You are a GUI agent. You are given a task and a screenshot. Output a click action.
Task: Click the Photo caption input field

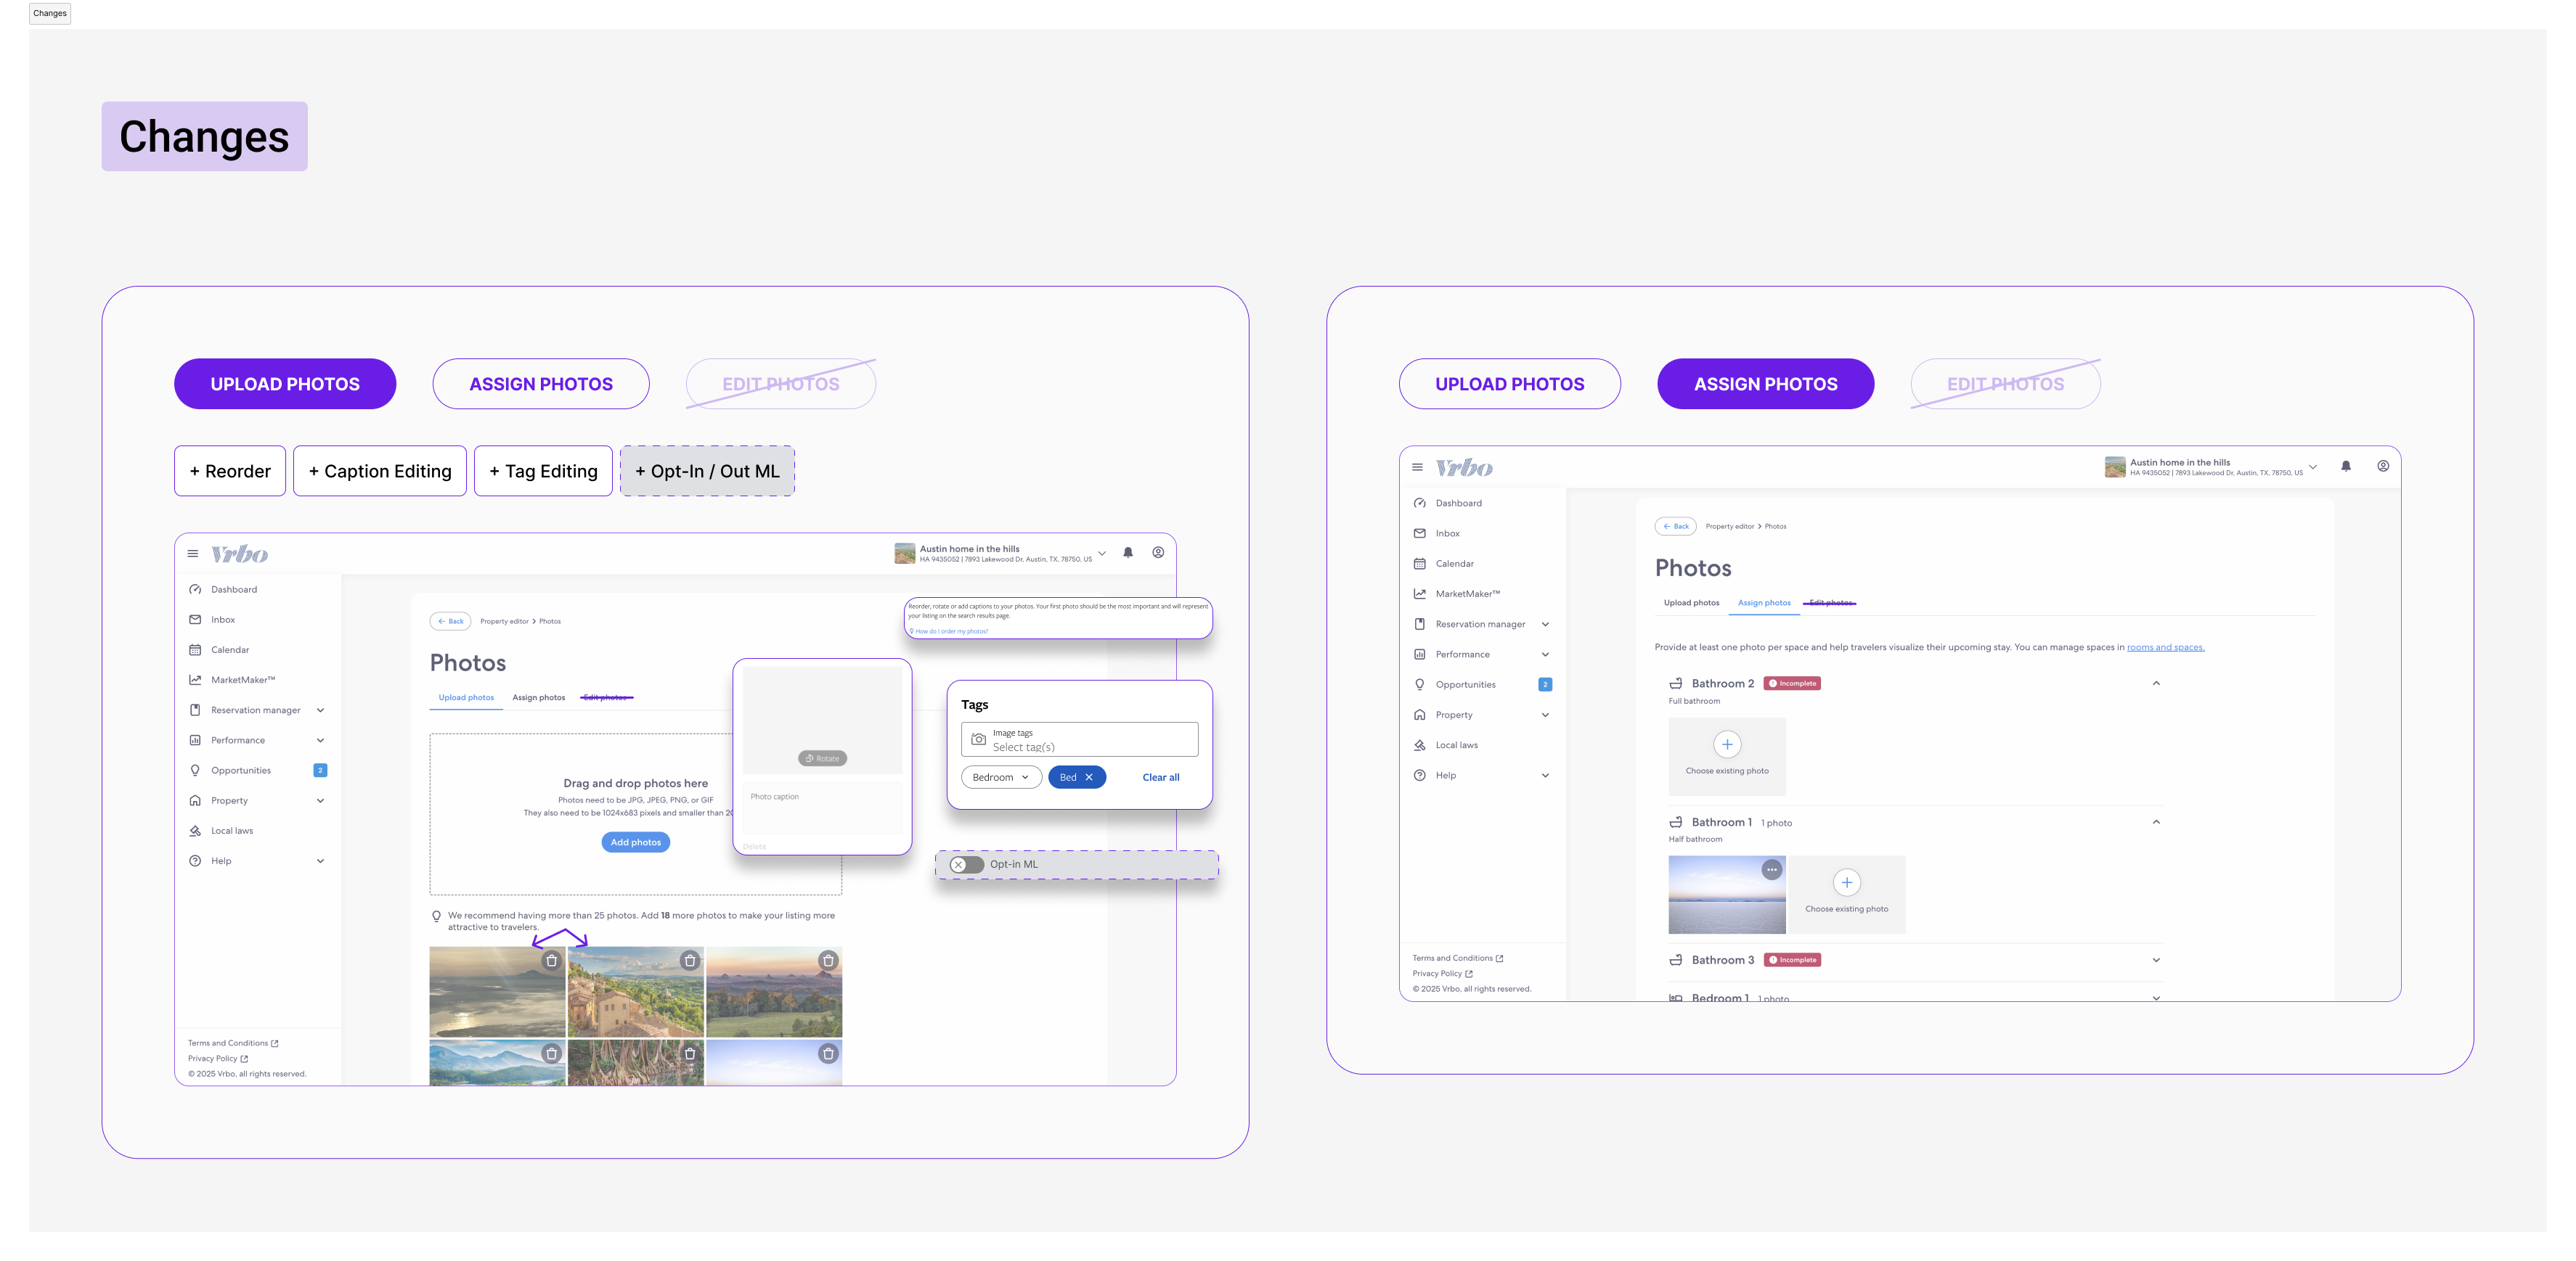(822, 808)
